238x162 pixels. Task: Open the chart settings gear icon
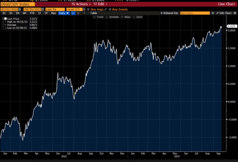coord(235,13)
